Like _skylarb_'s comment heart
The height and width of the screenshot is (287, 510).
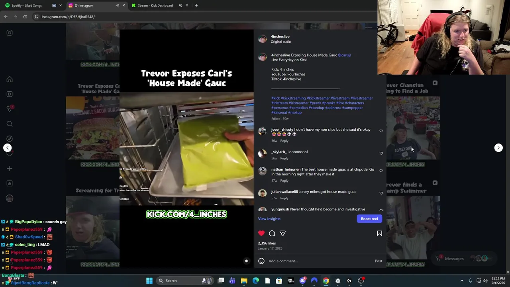click(381, 153)
